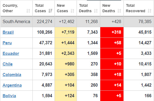Sort table by New Cases arrows
Viewport: 154px width, 101px height.
tap(73, 11)
